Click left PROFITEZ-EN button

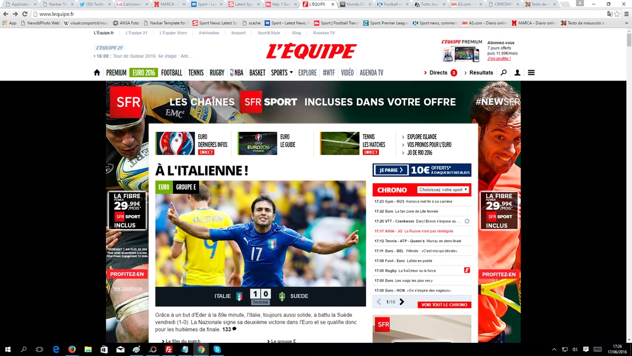point(127,274)
